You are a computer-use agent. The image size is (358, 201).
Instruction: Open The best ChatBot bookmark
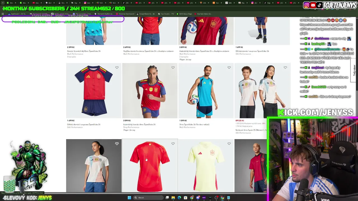point(104,14)
